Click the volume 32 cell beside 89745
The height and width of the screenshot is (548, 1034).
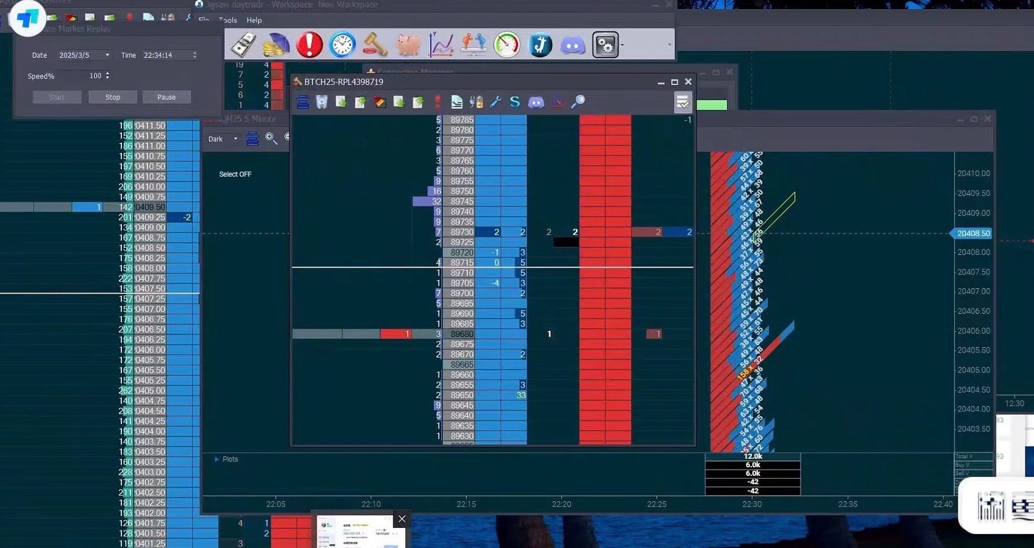[427, 201]
